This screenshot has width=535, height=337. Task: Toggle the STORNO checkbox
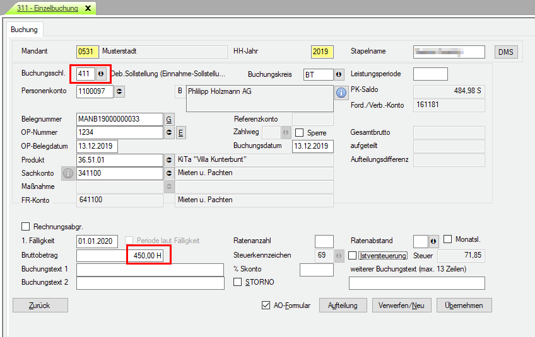click(x=238, y=282)
